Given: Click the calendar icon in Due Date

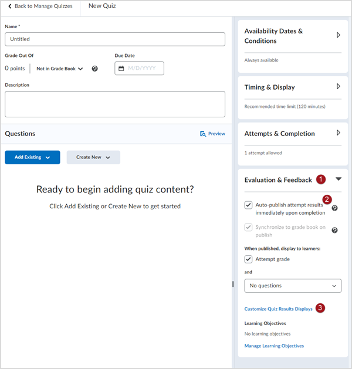Looking at the screenshot, I should pos(121,68).
